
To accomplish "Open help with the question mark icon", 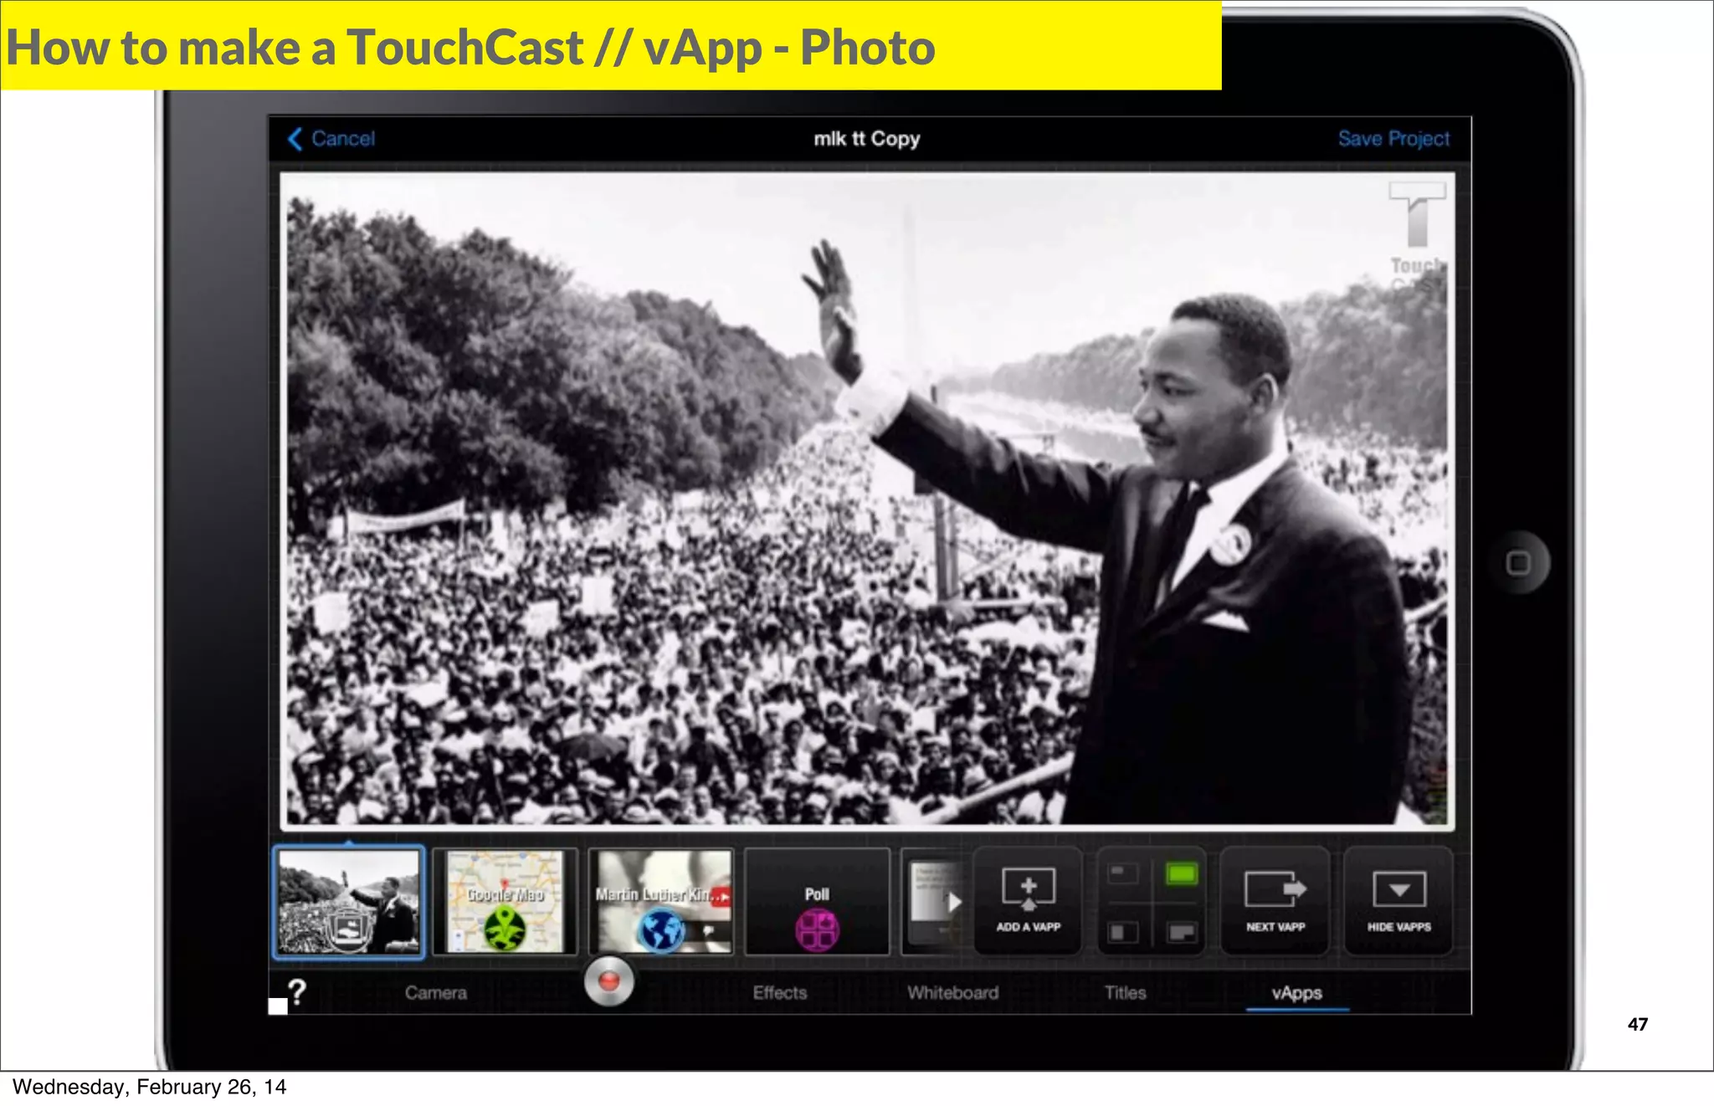I will pos(297,992).
